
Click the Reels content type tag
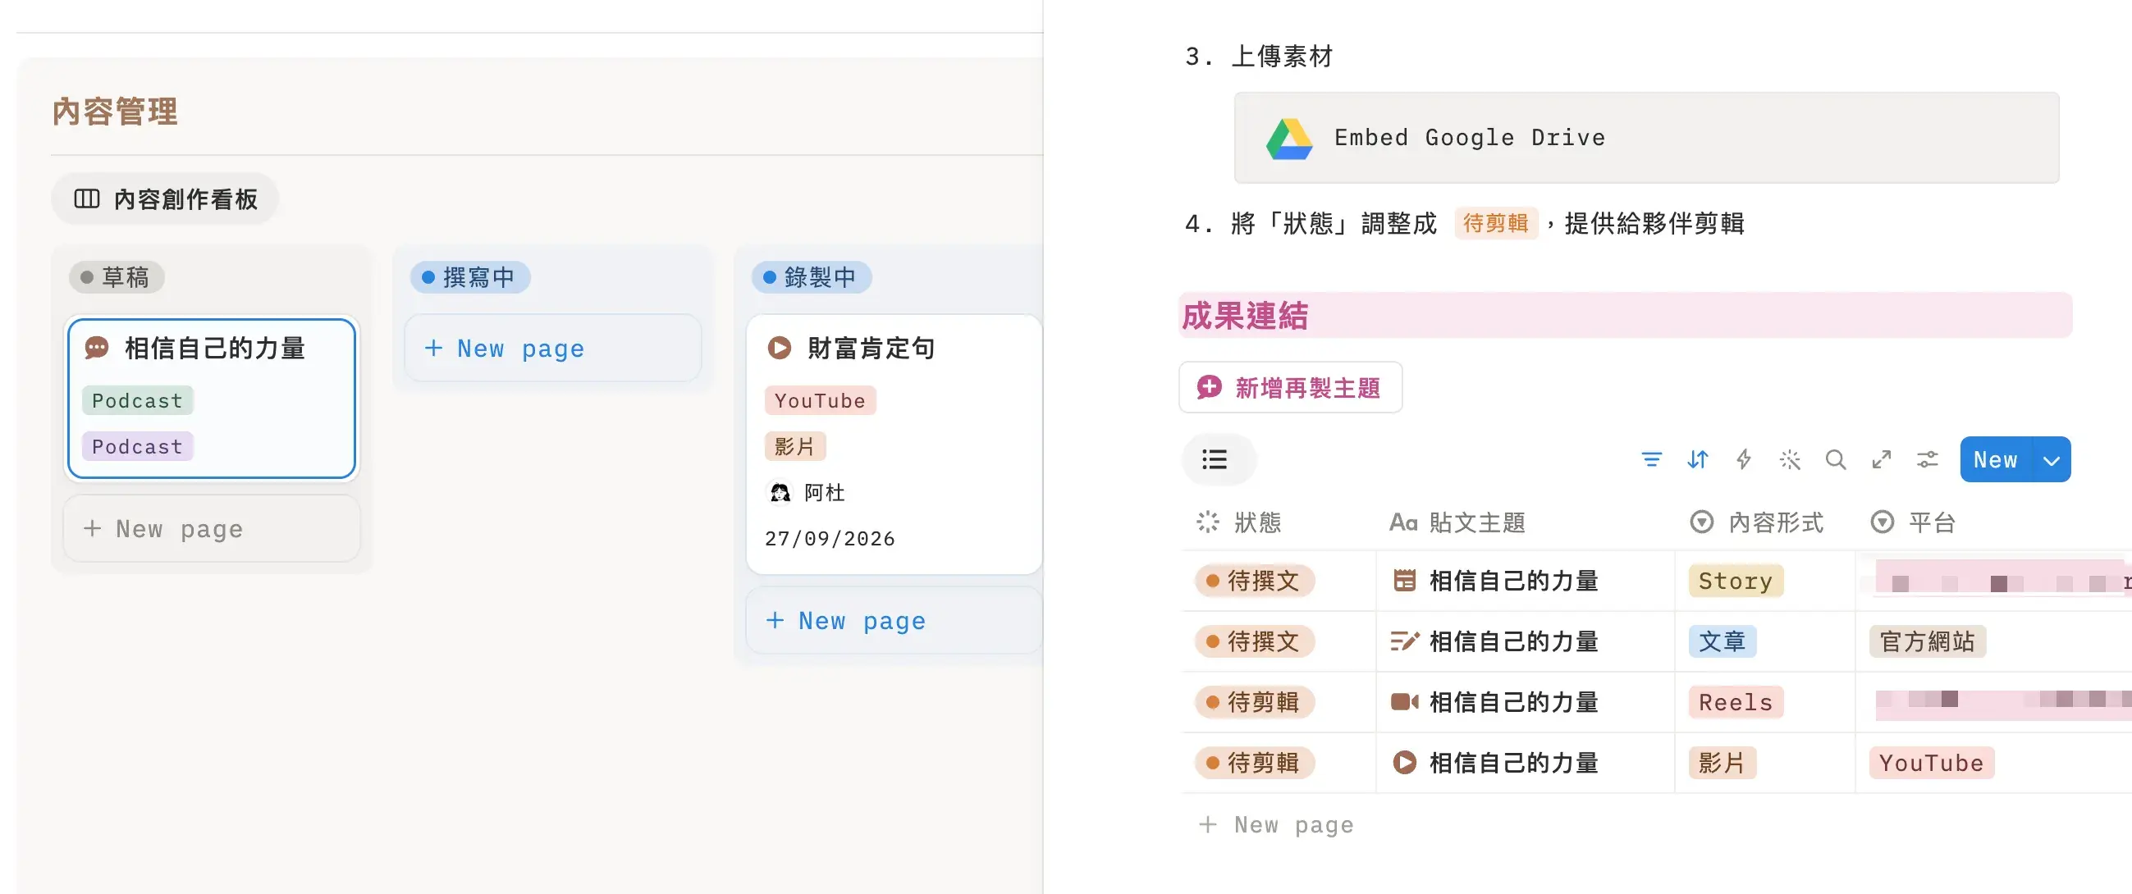tap(1736, 702)
